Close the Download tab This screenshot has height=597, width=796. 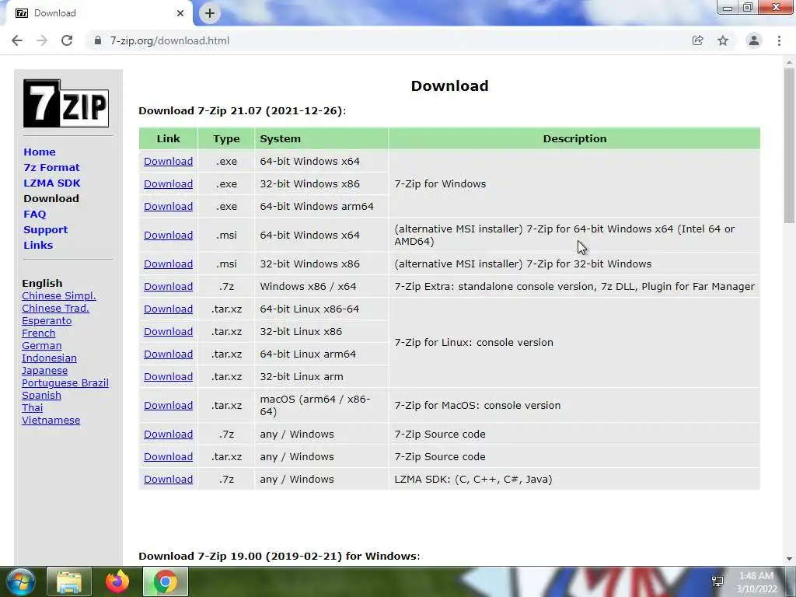click(180, 13)
